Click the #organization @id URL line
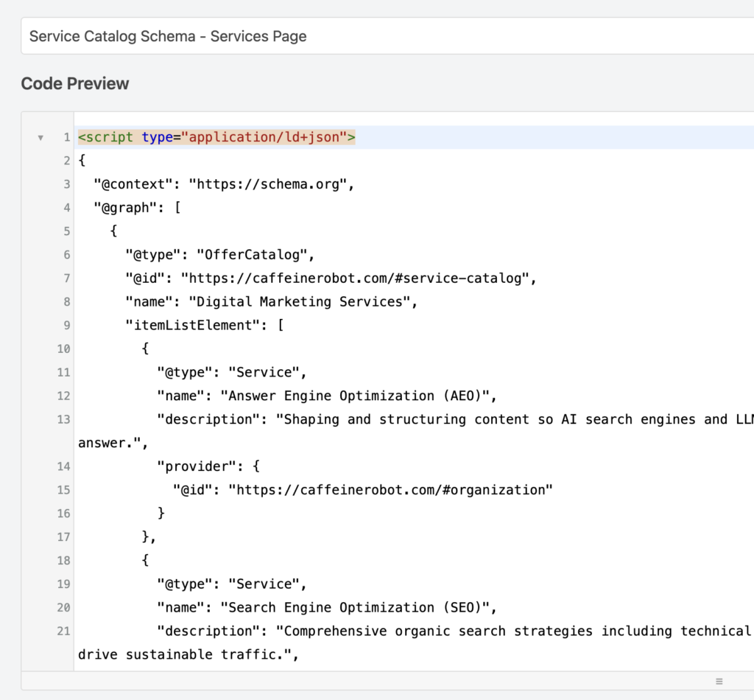This screenshot has height=700, width=754. point(363,490)
